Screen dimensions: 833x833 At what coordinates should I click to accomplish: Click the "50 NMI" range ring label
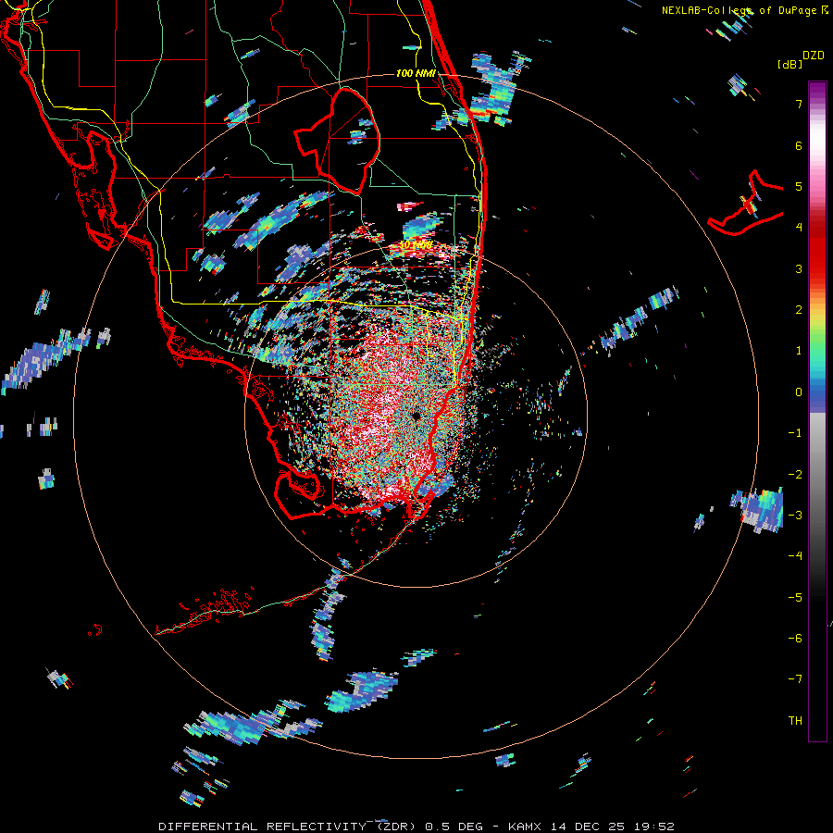(416, 245)
